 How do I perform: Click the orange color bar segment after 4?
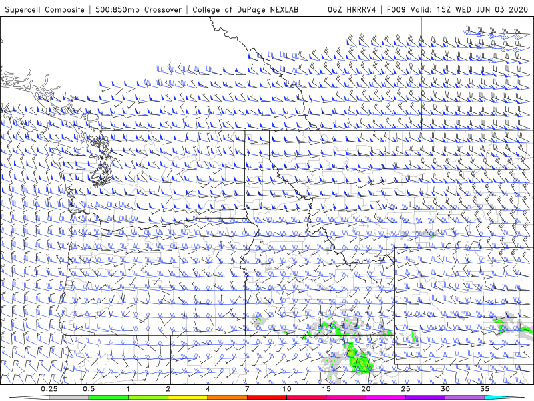click(x=227, y=398)
